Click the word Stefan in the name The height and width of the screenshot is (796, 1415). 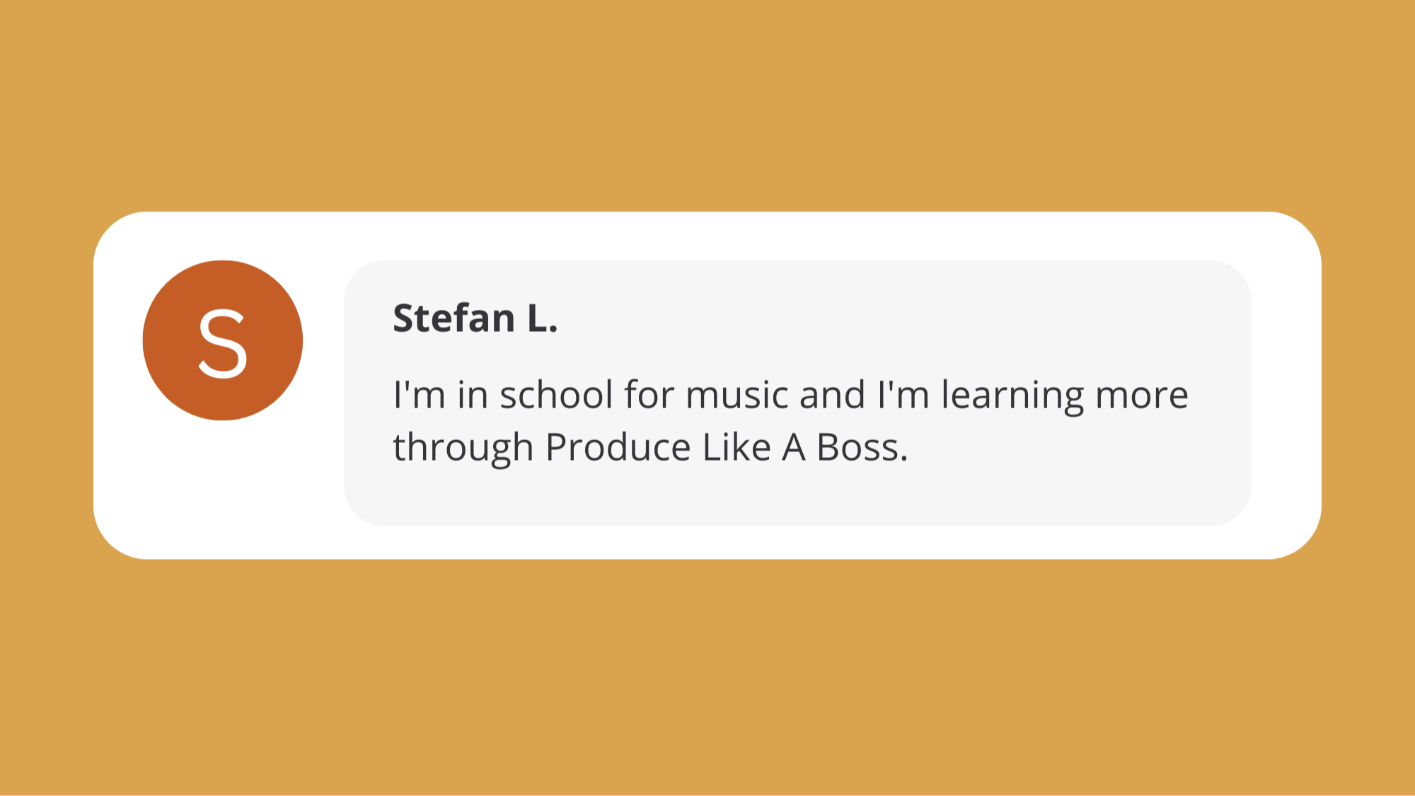click(x=454, y=318)
